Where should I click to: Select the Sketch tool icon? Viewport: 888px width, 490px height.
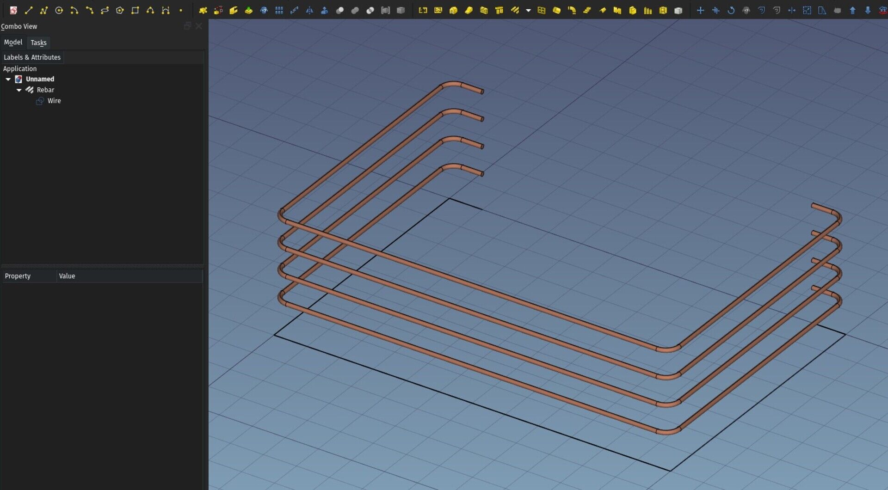(x=13, y=10)
